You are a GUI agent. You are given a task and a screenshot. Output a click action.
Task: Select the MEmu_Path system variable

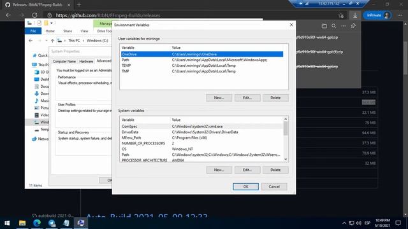click(x=202, y=137)
